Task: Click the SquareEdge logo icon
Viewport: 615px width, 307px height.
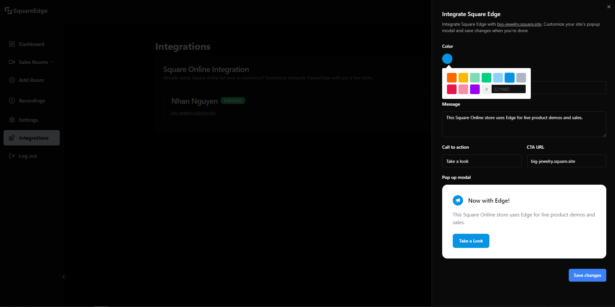Action: 8,11
